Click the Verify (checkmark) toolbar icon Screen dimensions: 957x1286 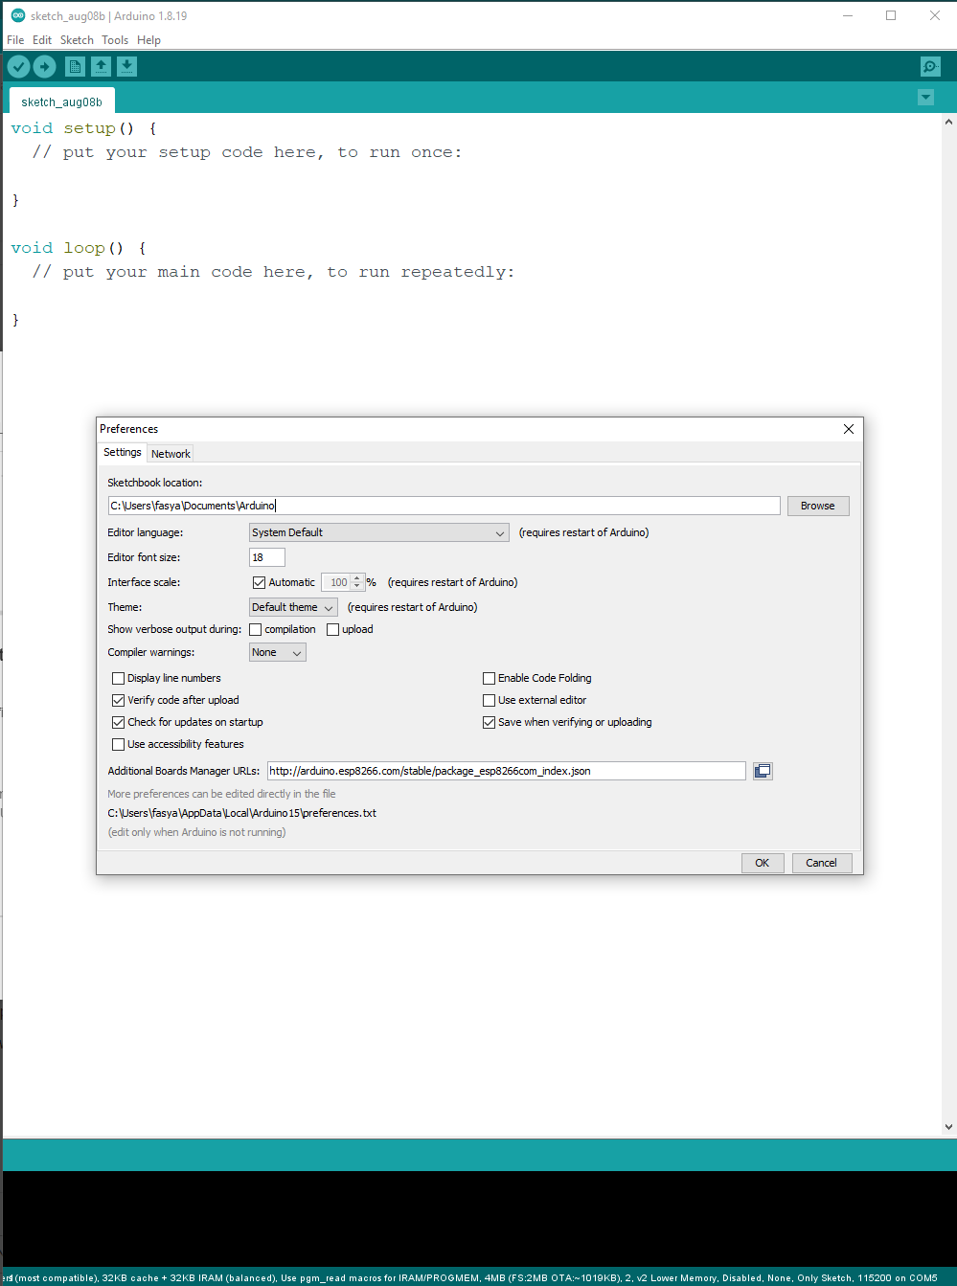18,66
